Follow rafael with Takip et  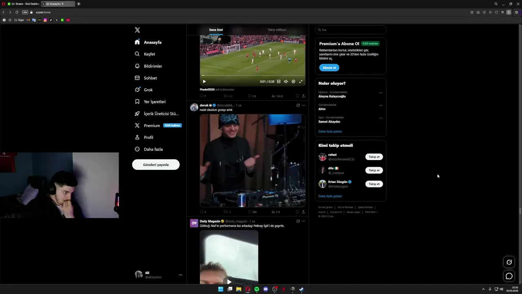pyautogui.click(x=374, y=157)
